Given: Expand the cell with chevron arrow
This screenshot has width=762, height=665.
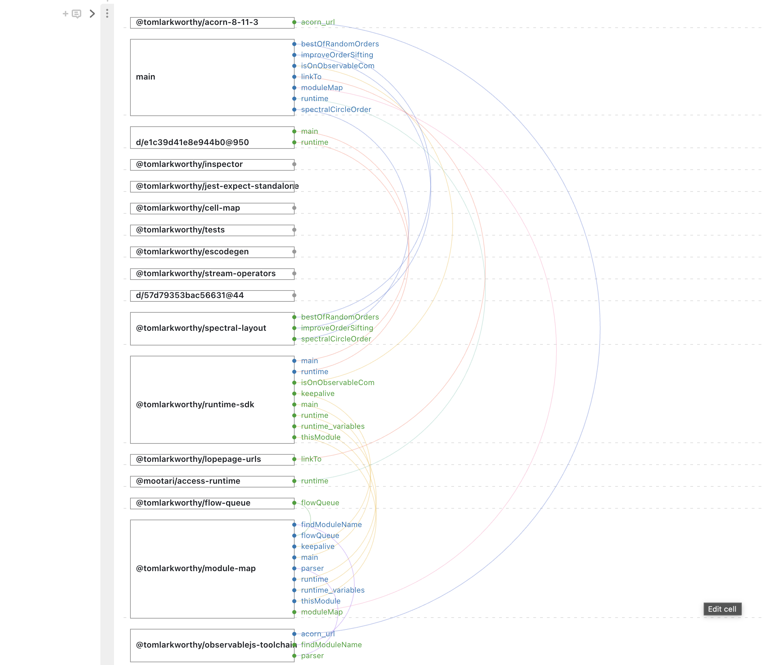Looking at the screenshot, I should [92, 14].
